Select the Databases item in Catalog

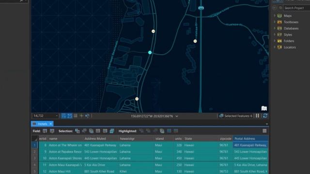(x=291, y=29)
